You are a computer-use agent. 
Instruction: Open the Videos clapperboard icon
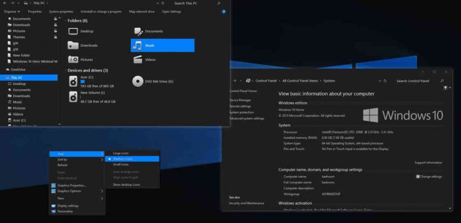pos(138,60)
